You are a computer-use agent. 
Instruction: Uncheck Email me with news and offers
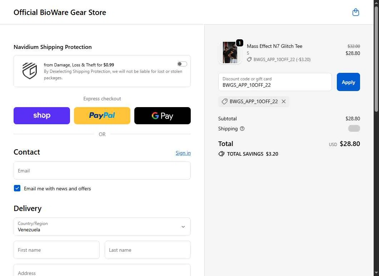click(x=17, y=188)
